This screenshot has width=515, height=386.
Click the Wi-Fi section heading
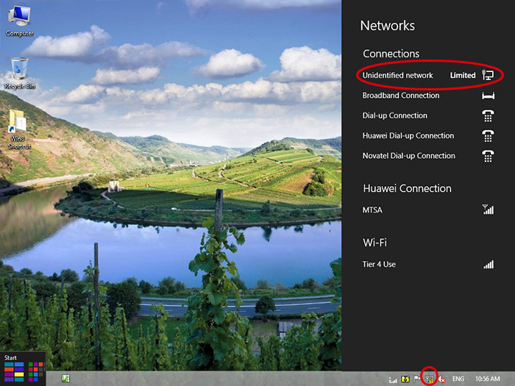click(x=374, y=243)
